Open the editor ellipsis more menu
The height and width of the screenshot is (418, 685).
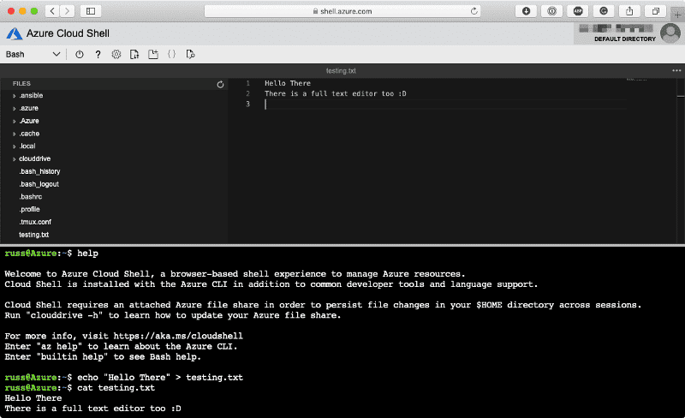point(676,70)
